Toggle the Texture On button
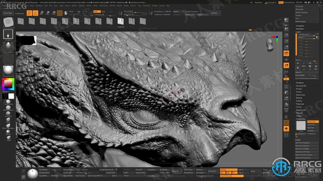 pos(313,122)
